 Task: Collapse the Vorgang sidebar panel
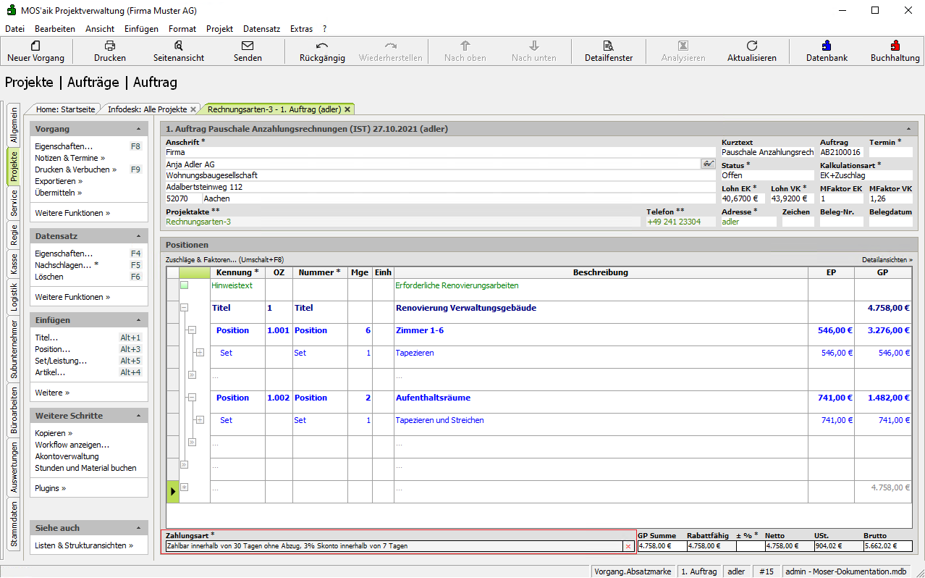[138, 129]
